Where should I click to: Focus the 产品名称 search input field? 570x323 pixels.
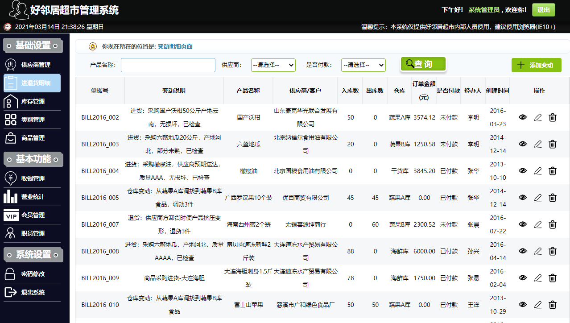tap(168, 65)
